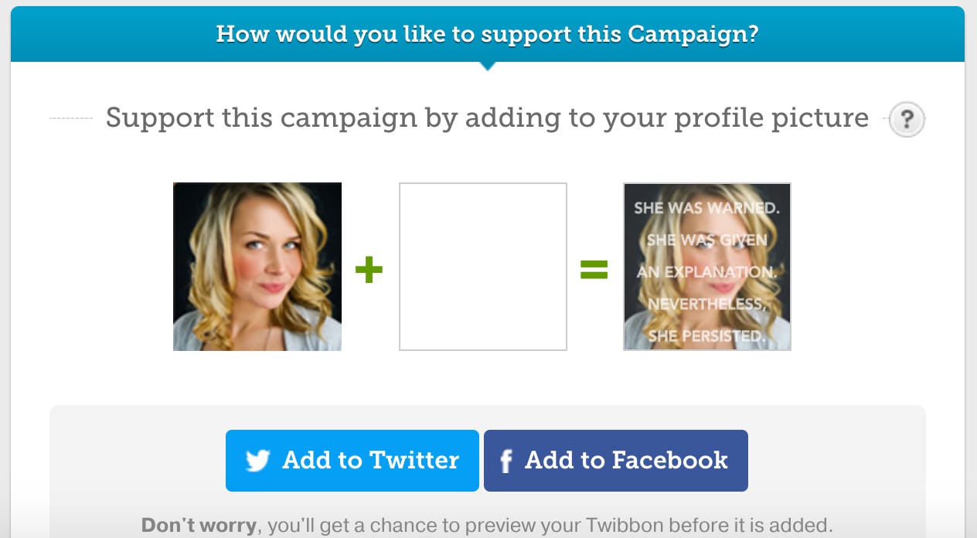Choose the Add to Facebook button label
This screenshot has width=977, height=538.
(626, 460)
